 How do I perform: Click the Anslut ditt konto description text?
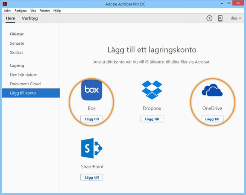[152, 62]
